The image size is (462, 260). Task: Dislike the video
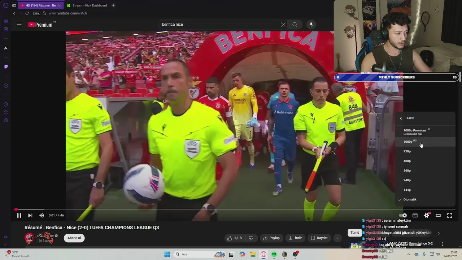click(x=251, y=238)
